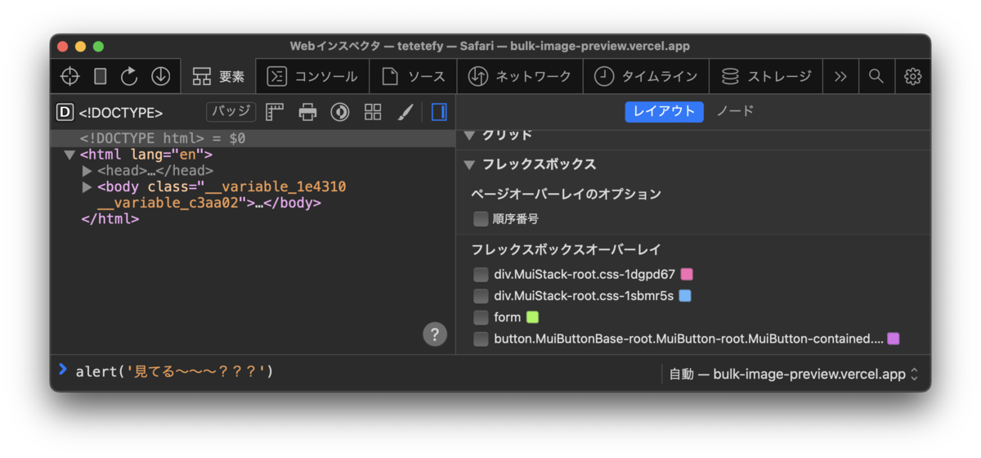Screen dimensions: 981x458
Task: Check div.MuiStack-root.css-1dgpd67 overlay
Action: (x=481, y=274)
